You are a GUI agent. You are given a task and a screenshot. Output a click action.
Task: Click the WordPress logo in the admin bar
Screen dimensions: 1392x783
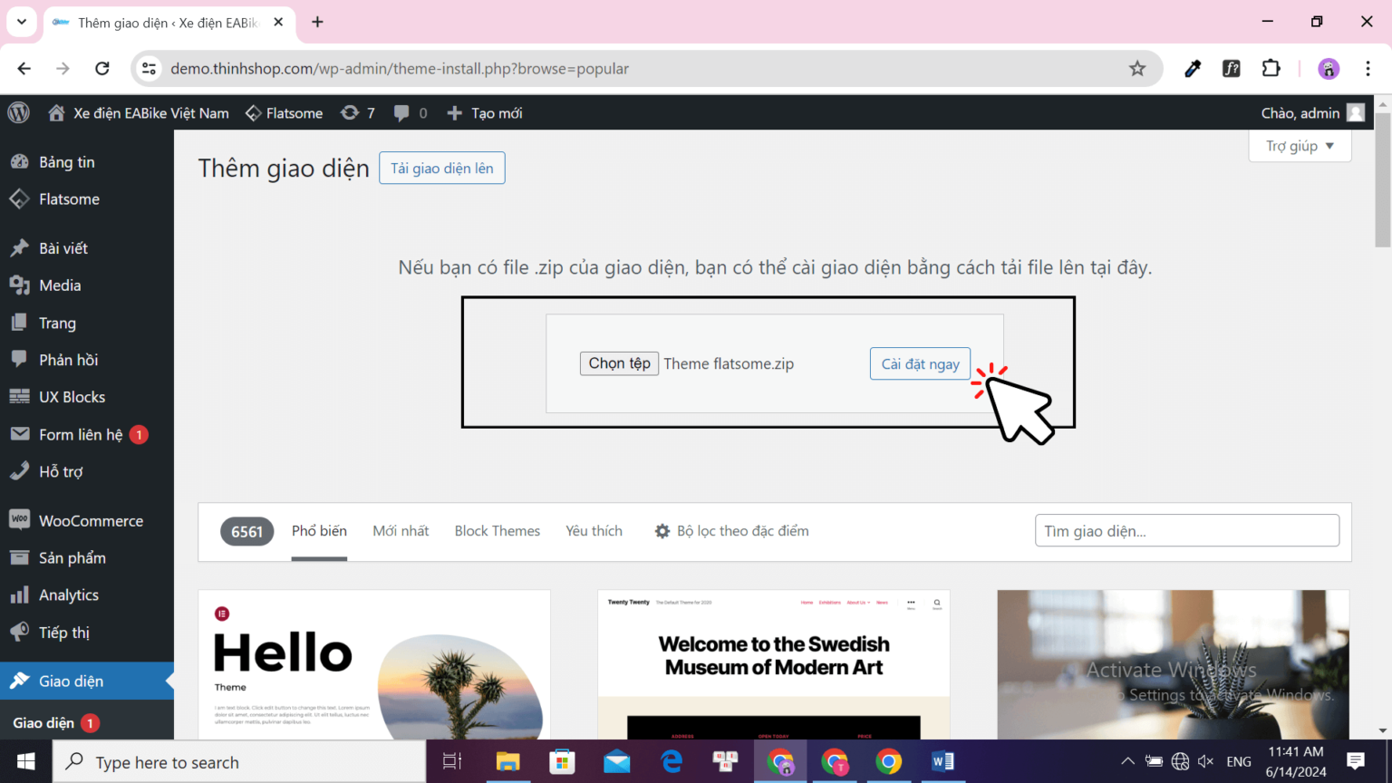pyautogui.click(x=18, y=112)
